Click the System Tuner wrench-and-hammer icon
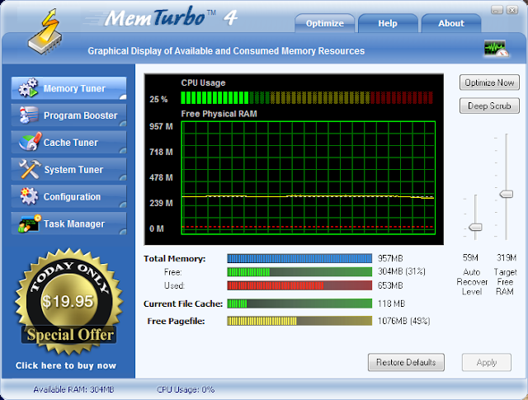 pyautogui.click(x=30, y=169)
